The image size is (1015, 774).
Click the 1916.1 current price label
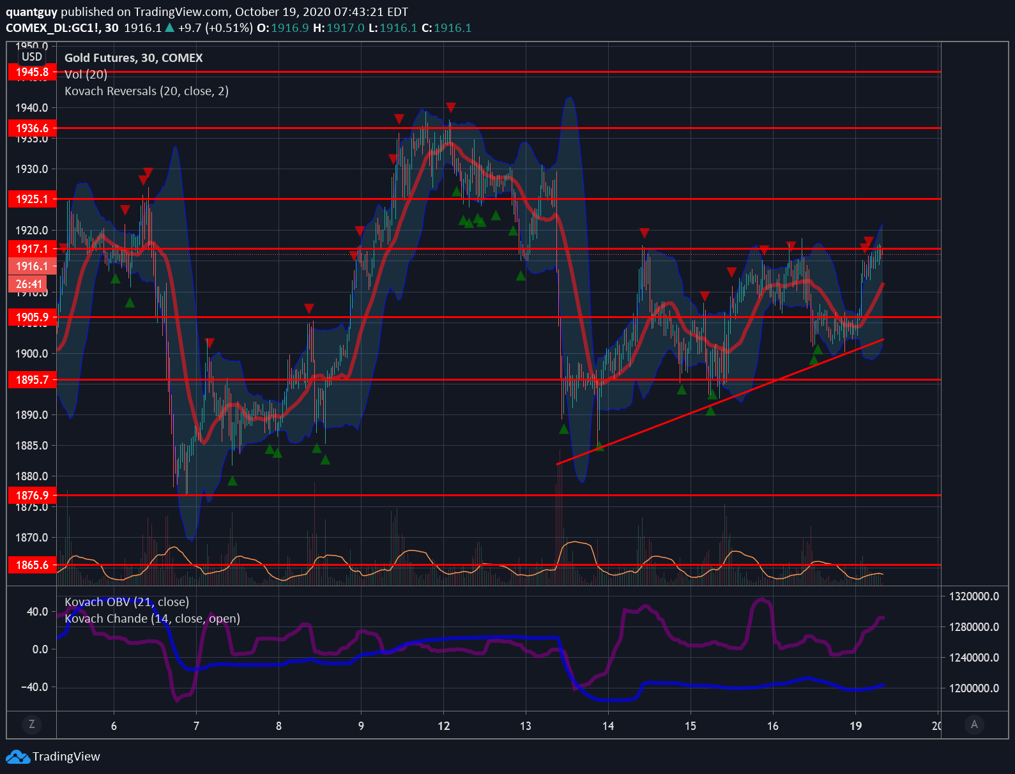pyautogui.click(x=32, y=266)
